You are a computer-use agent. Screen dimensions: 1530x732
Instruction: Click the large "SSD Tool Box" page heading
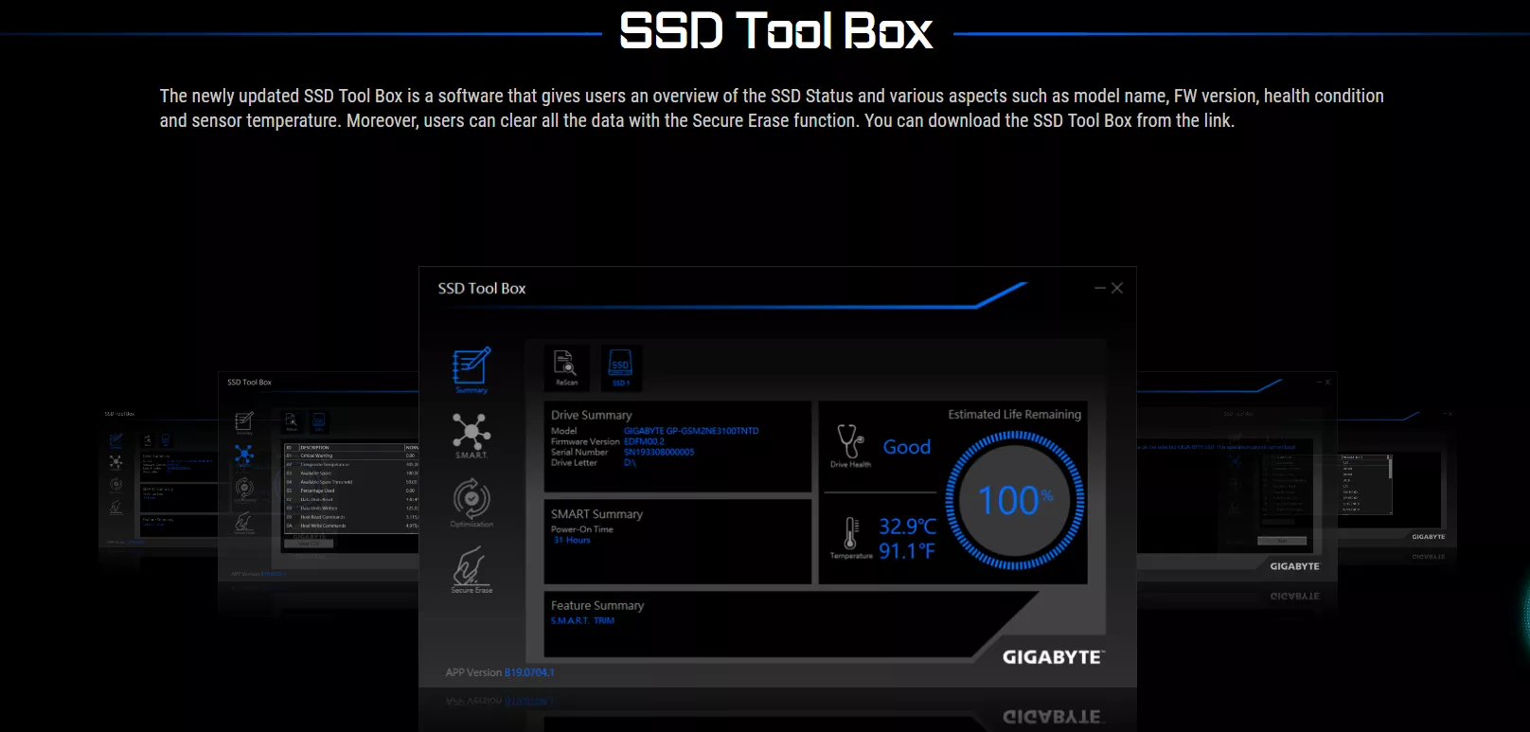[776, 31]
